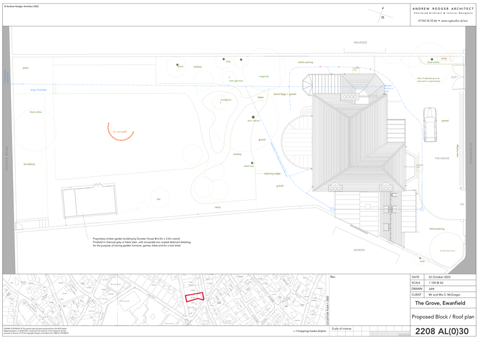The width and height of the screenshot is (480, 339).
Task: Click the acer rubrum tree marker
Action: (x=253, y=117)
